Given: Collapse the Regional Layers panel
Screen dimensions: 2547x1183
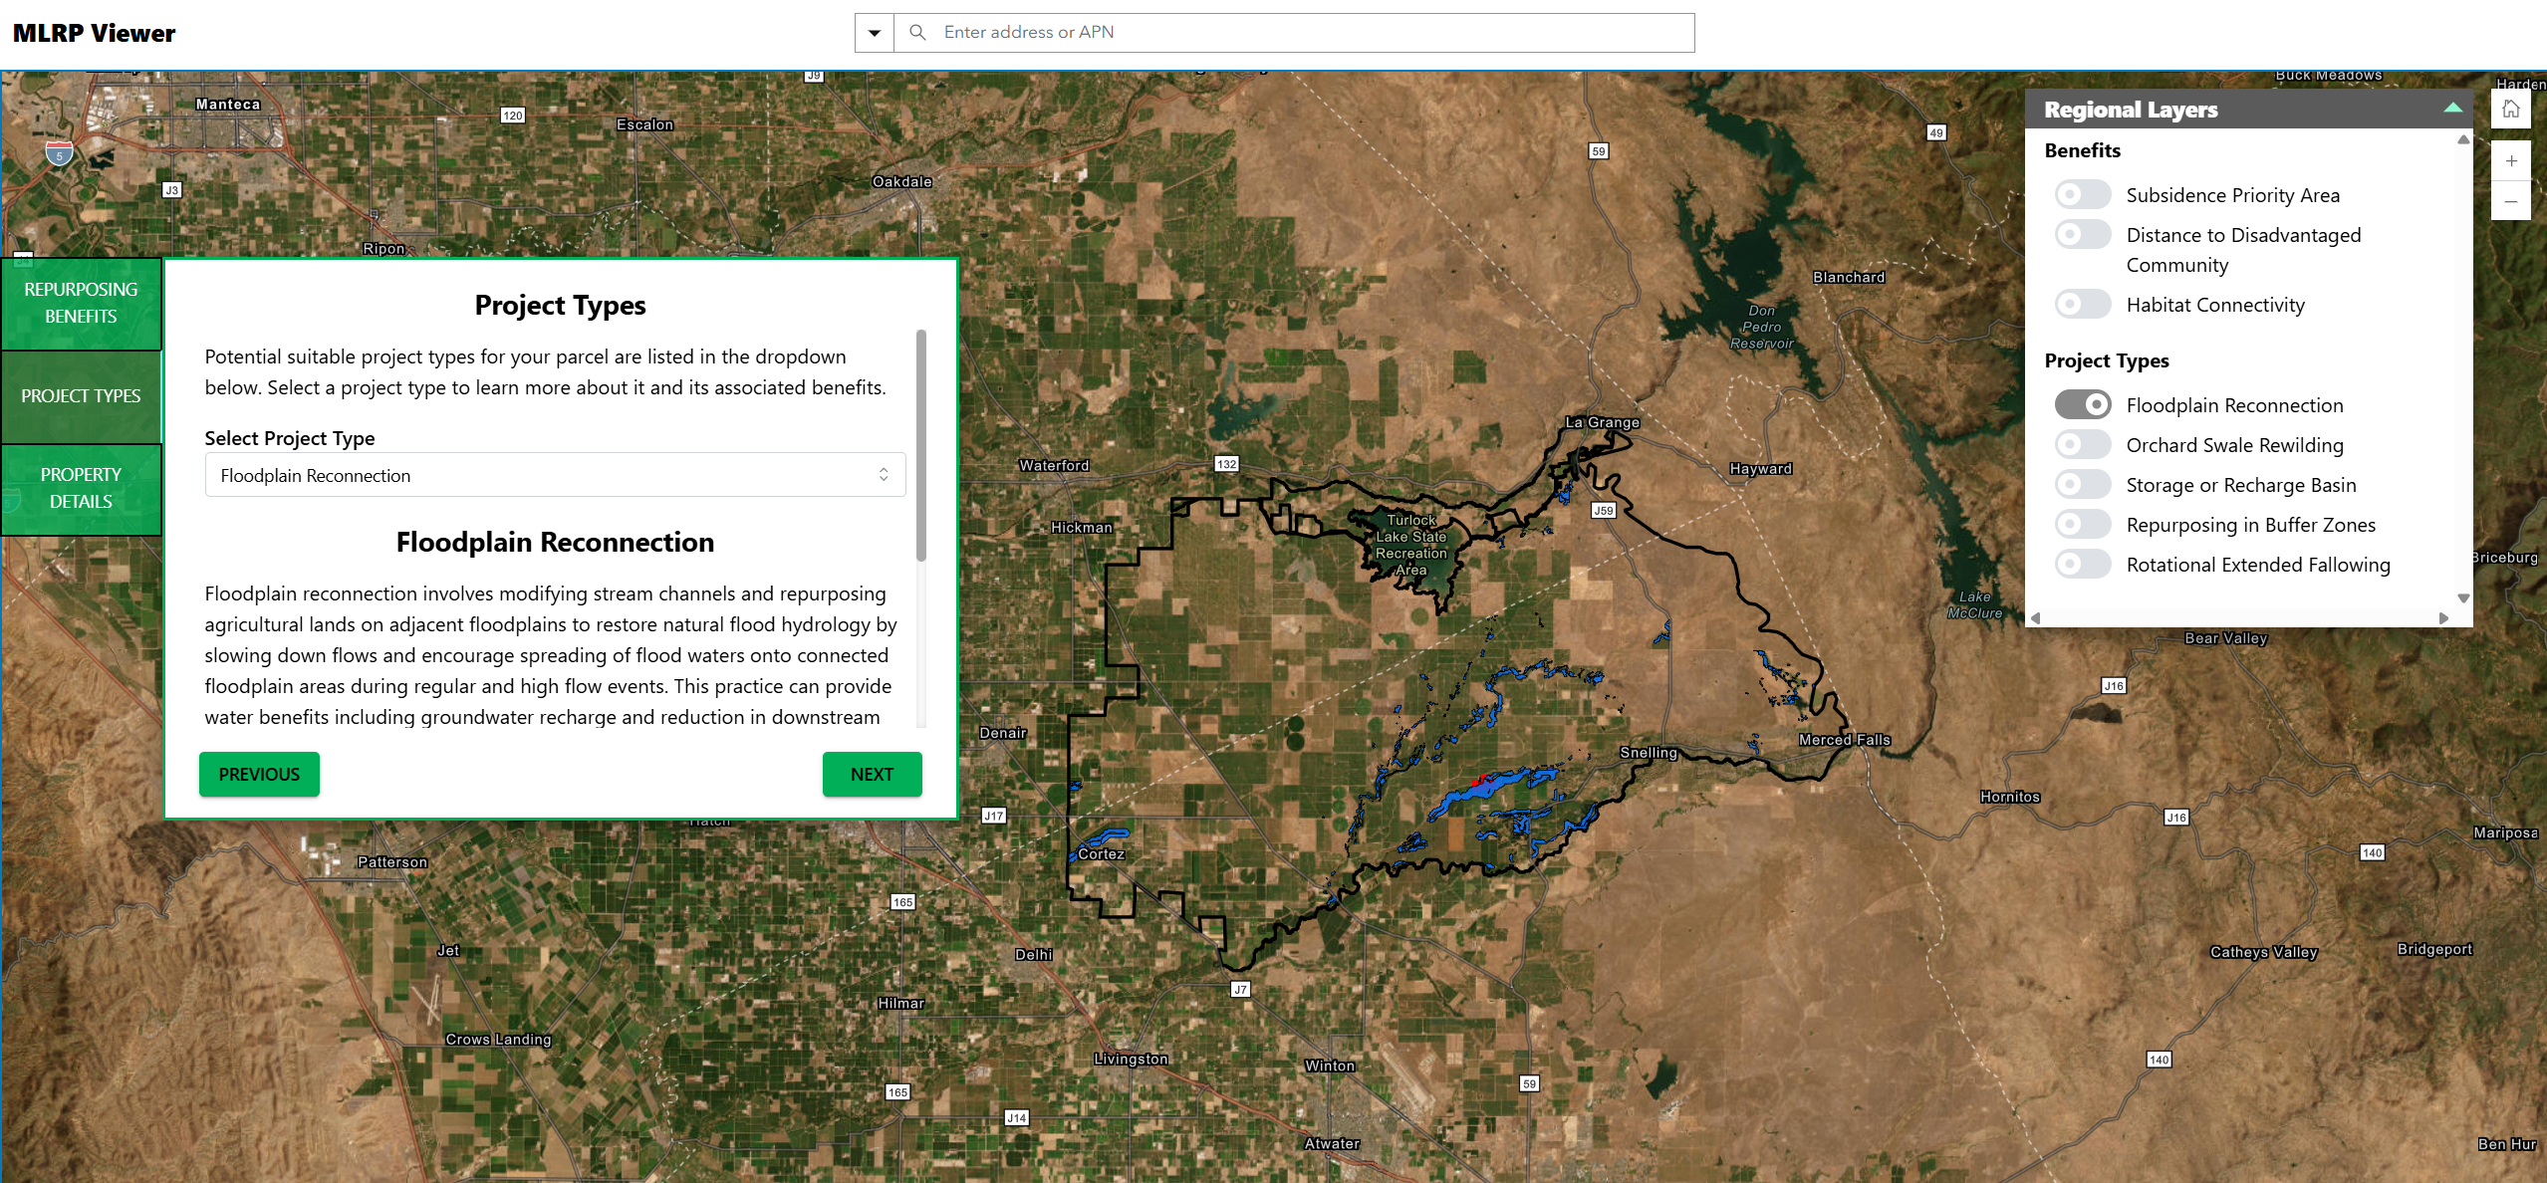Looking at the screenshot, I should point(2453,108).
